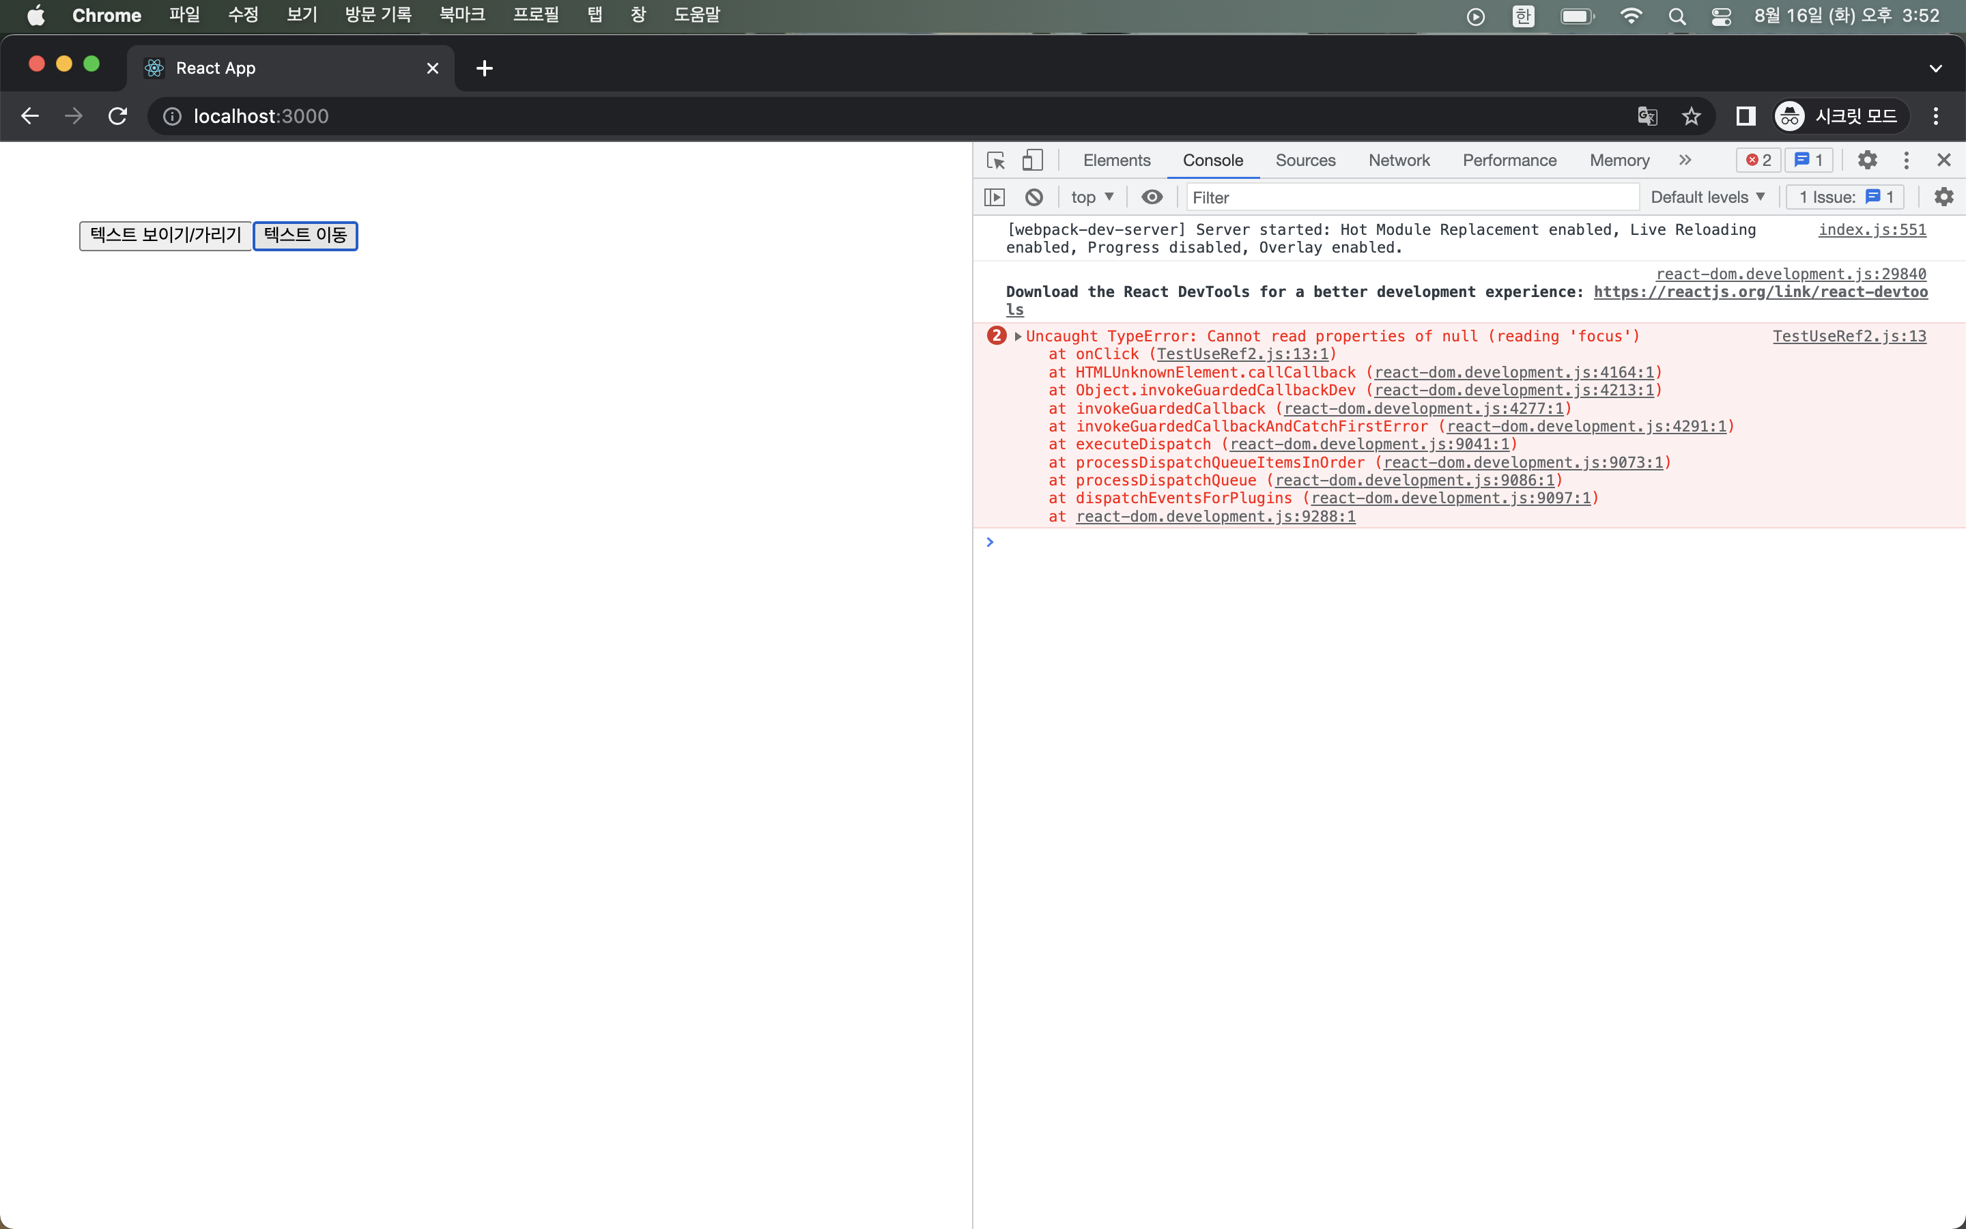
Task: Click the inspect element picker icon
Action: click(995, 160)
